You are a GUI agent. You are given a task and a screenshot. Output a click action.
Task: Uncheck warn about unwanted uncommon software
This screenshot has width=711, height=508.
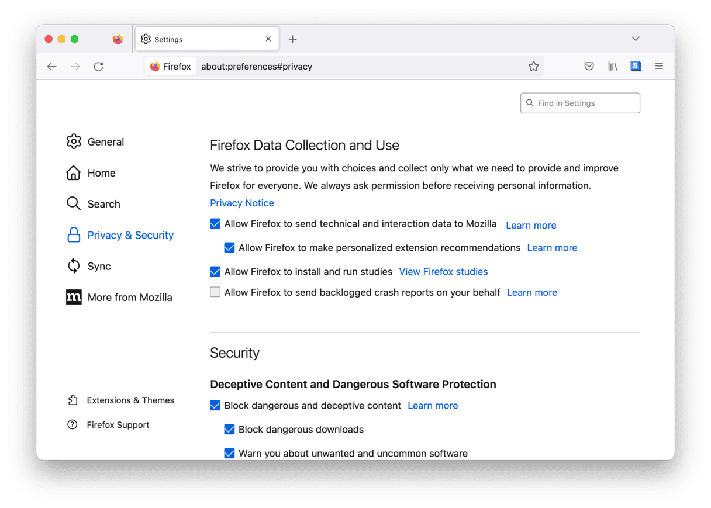click(229, 454)
